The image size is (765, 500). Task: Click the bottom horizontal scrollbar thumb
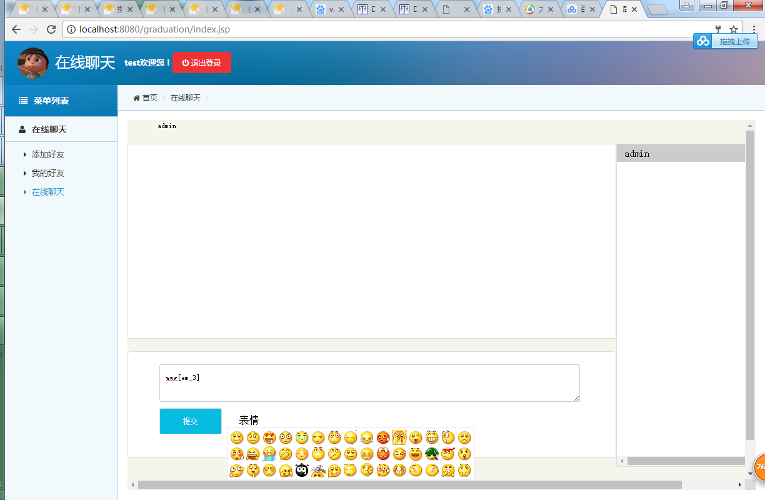click(x=410, y=484)
